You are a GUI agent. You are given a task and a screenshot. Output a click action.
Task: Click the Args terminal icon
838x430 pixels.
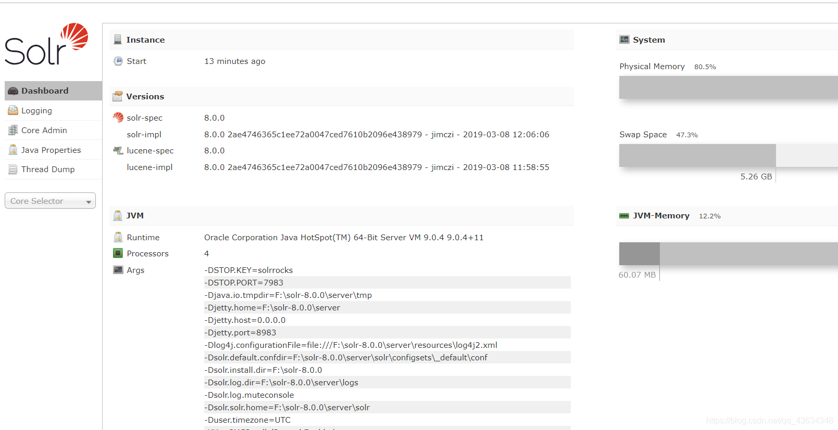pos(118,270)
